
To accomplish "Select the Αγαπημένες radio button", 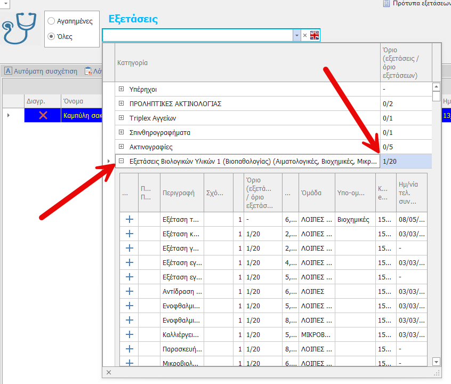I will [51, 21].
